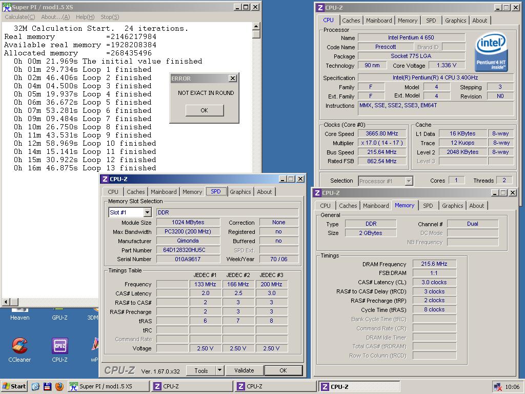This screenshot has width=525, height=394.
Task: Open the Calculate menu in Super PI
Action: coord(20,17)
